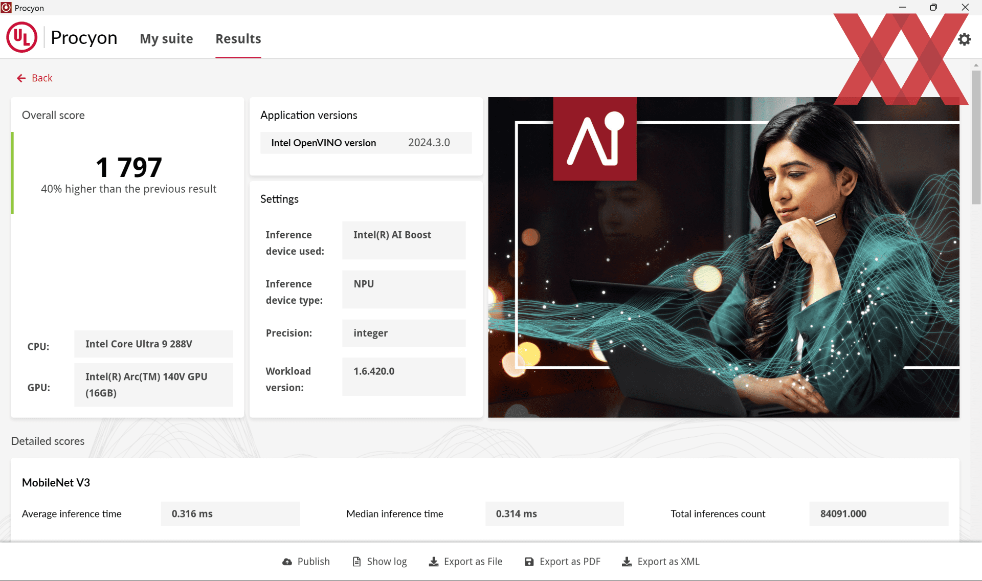Screen dimensions: 982x581
Task: Click the CPU: label
Action: [x=38, y=347]
